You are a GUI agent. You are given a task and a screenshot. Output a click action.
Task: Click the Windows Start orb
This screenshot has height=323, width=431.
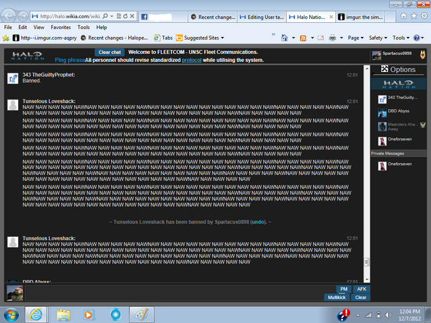(11, 314)
